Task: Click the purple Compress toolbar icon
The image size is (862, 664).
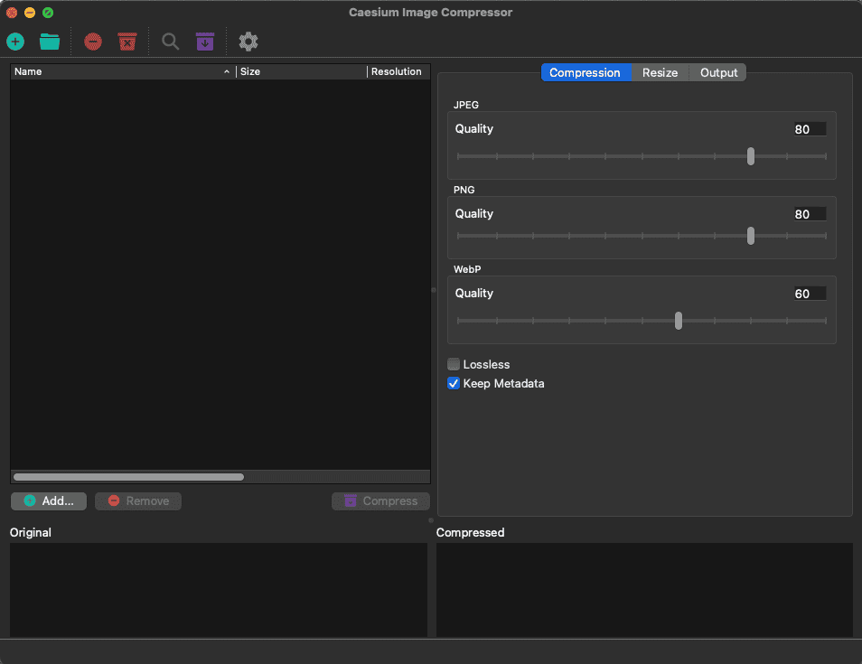Action: click(205, 42)
